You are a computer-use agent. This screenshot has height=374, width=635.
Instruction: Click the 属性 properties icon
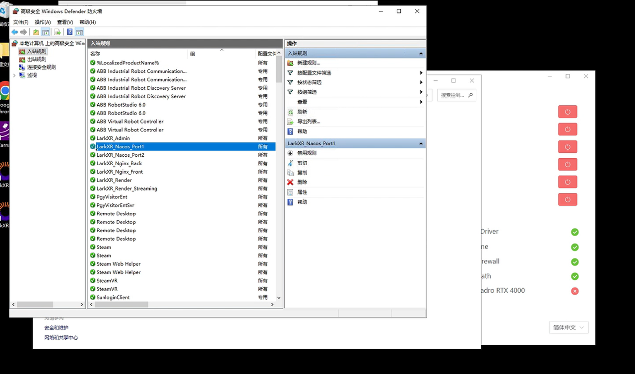coord(291,192)
